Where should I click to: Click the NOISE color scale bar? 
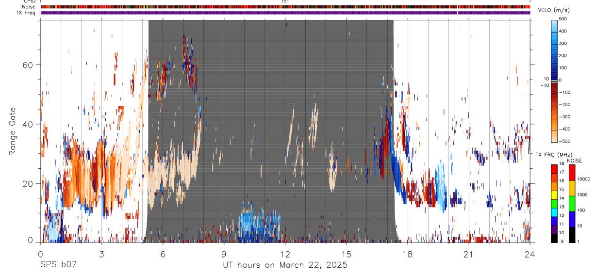(x=572, y=203)
